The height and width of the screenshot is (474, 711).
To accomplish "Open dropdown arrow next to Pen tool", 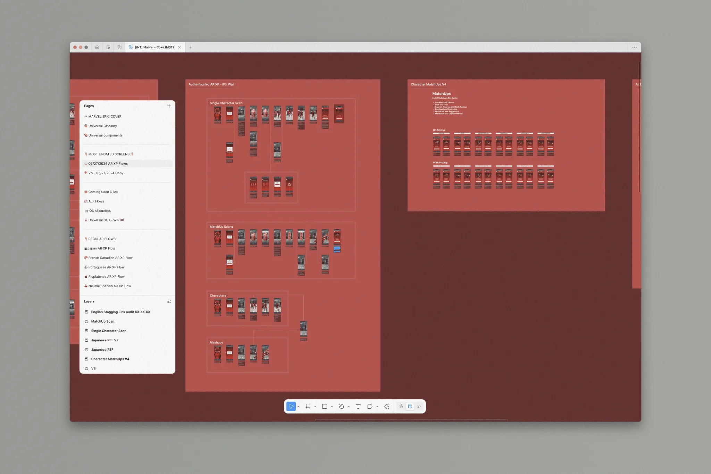I will (349, 407).
